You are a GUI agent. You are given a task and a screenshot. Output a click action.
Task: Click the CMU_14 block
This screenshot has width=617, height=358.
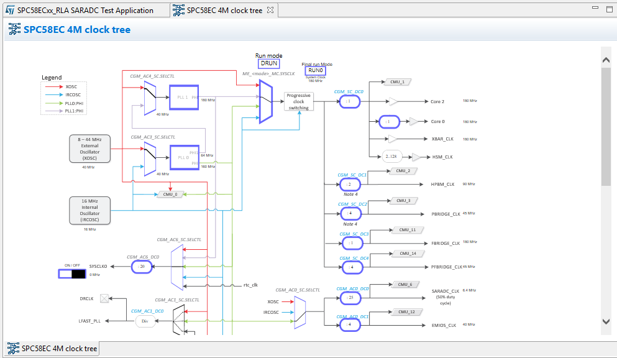[408, 254]
